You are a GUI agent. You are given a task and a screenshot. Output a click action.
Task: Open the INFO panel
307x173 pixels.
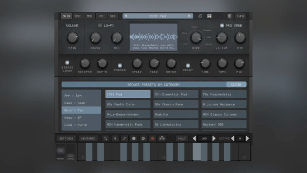(x=240, y=16)
